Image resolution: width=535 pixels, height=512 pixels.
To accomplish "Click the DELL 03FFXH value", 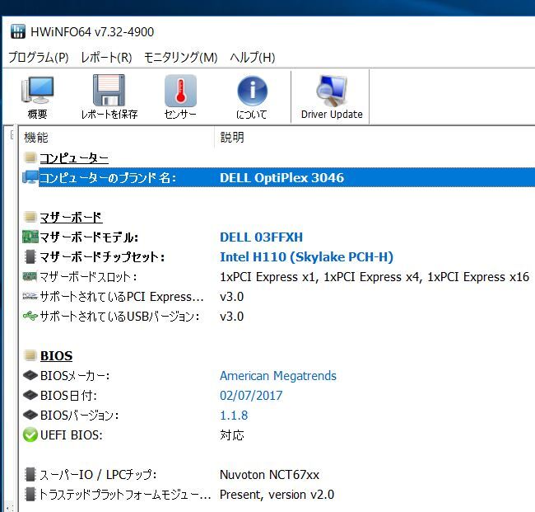I will 262,237.
